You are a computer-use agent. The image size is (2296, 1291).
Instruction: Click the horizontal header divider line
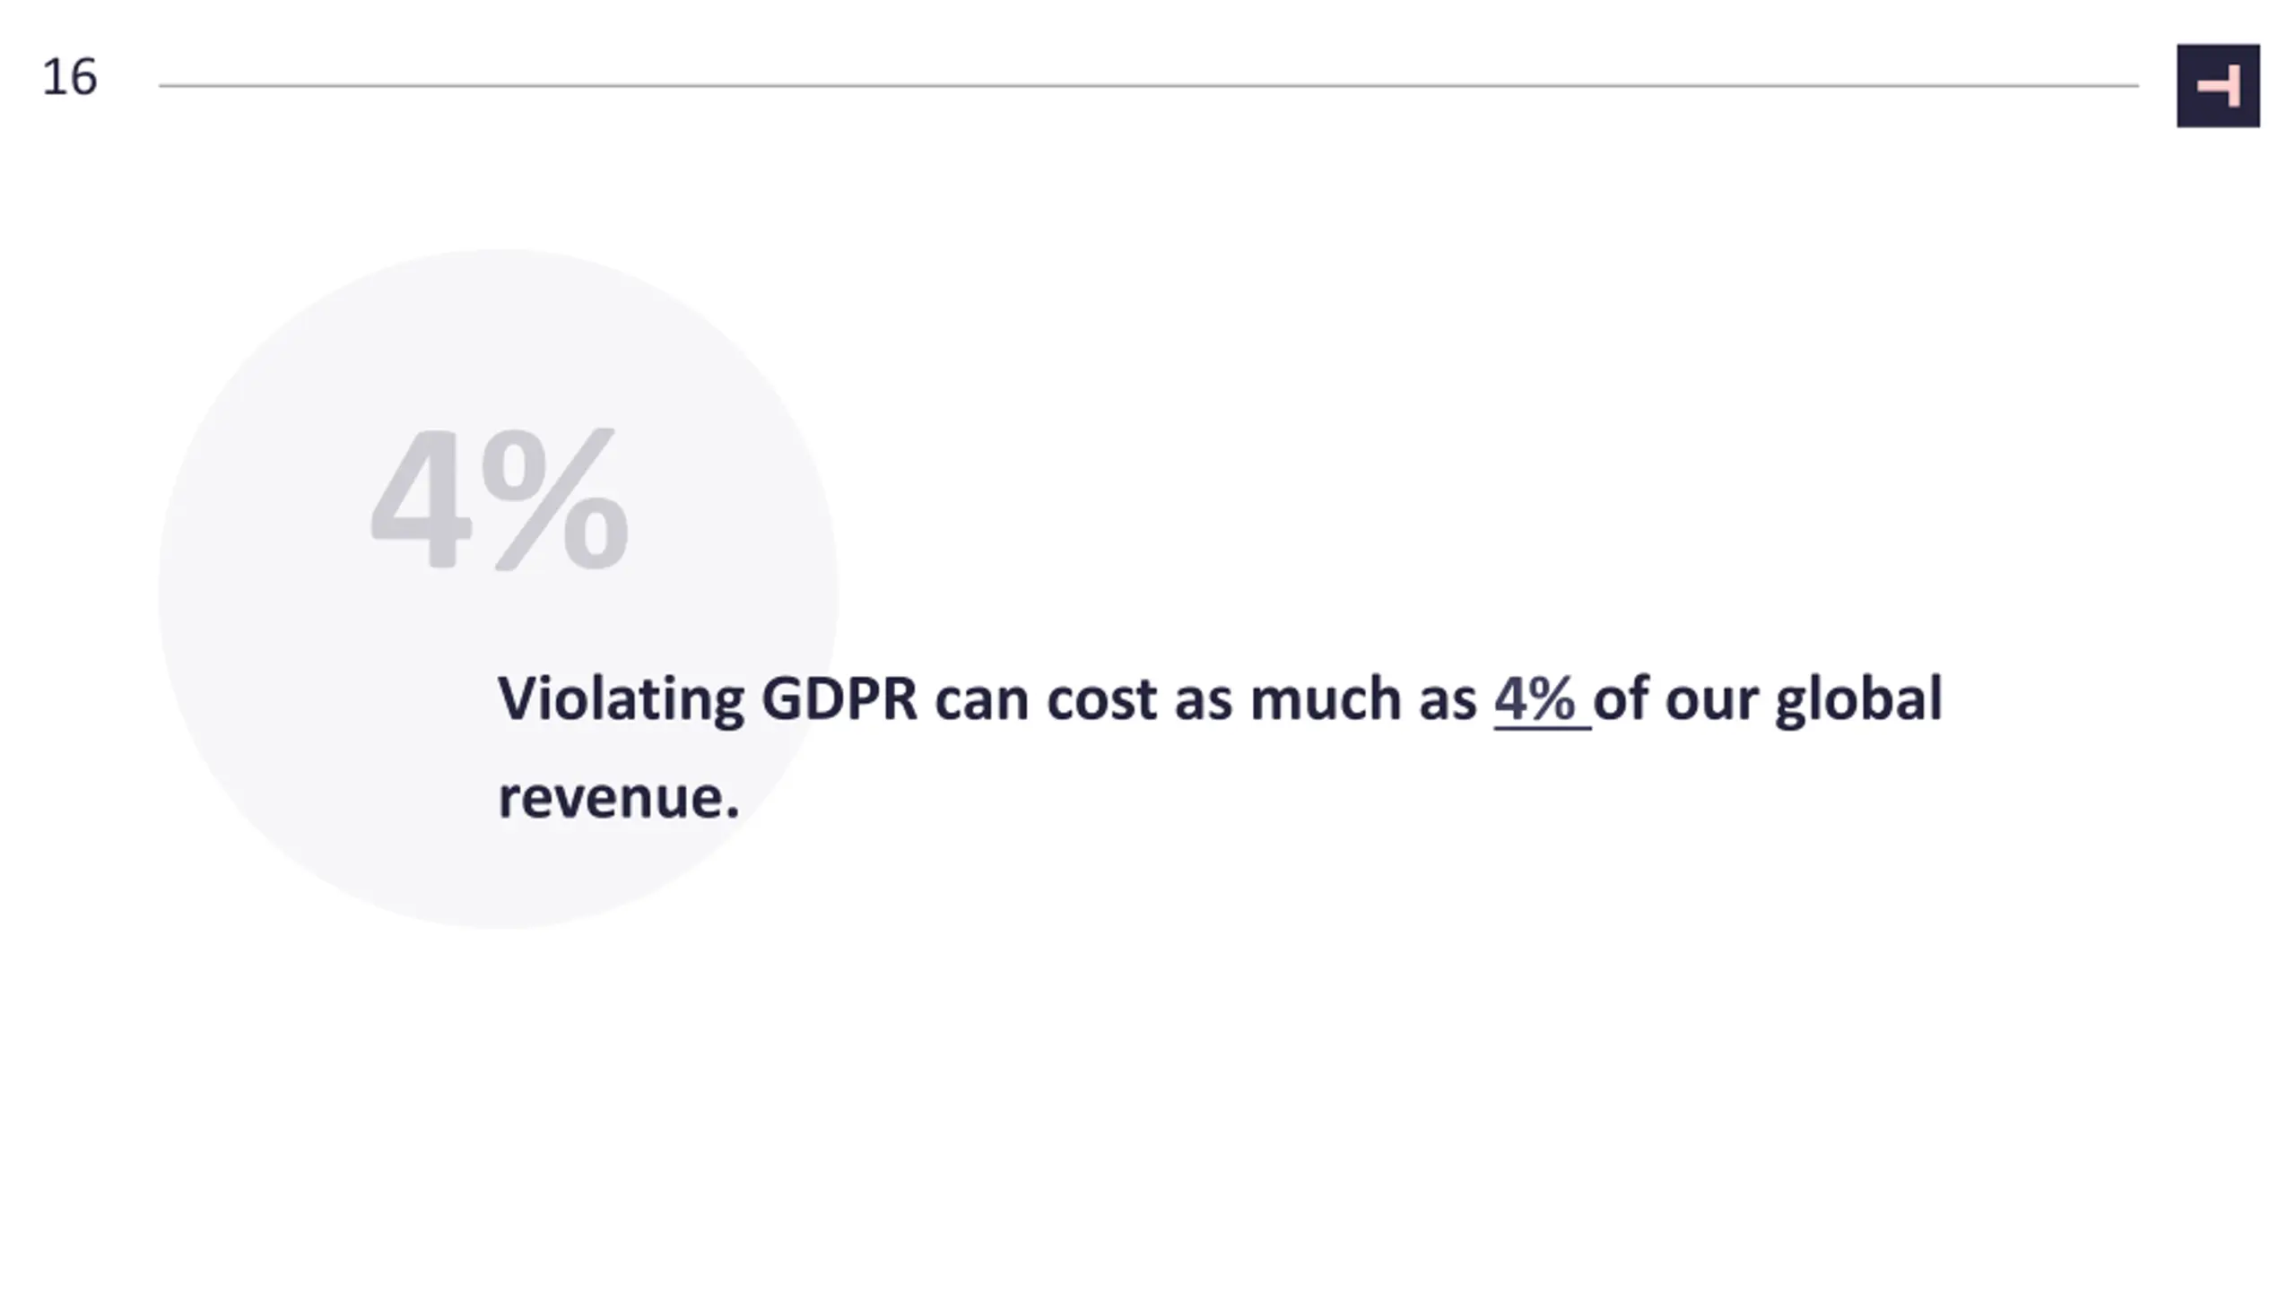pos(1149,86)
